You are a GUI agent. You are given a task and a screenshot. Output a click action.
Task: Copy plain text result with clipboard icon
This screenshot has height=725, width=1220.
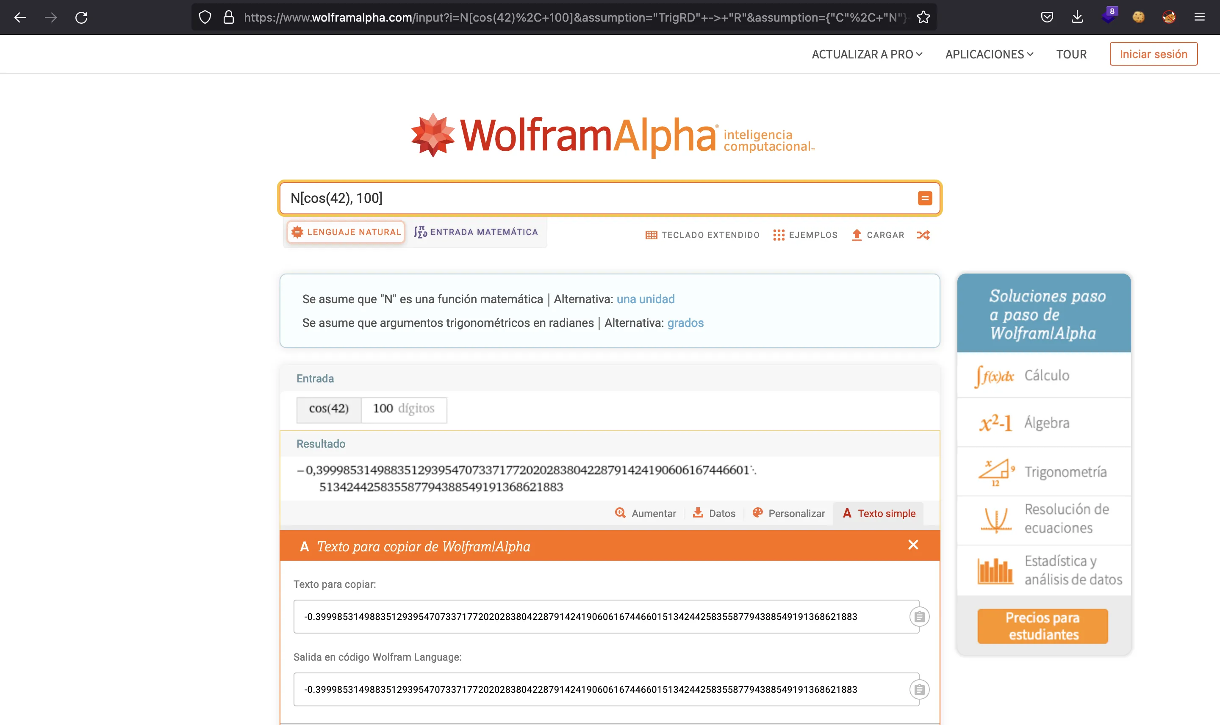919,617
